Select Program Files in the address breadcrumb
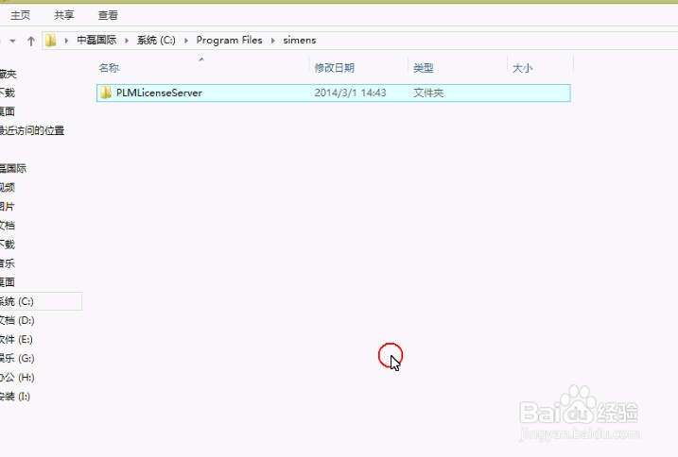This screenshot has width=678, height=457. tap(229, 41)
